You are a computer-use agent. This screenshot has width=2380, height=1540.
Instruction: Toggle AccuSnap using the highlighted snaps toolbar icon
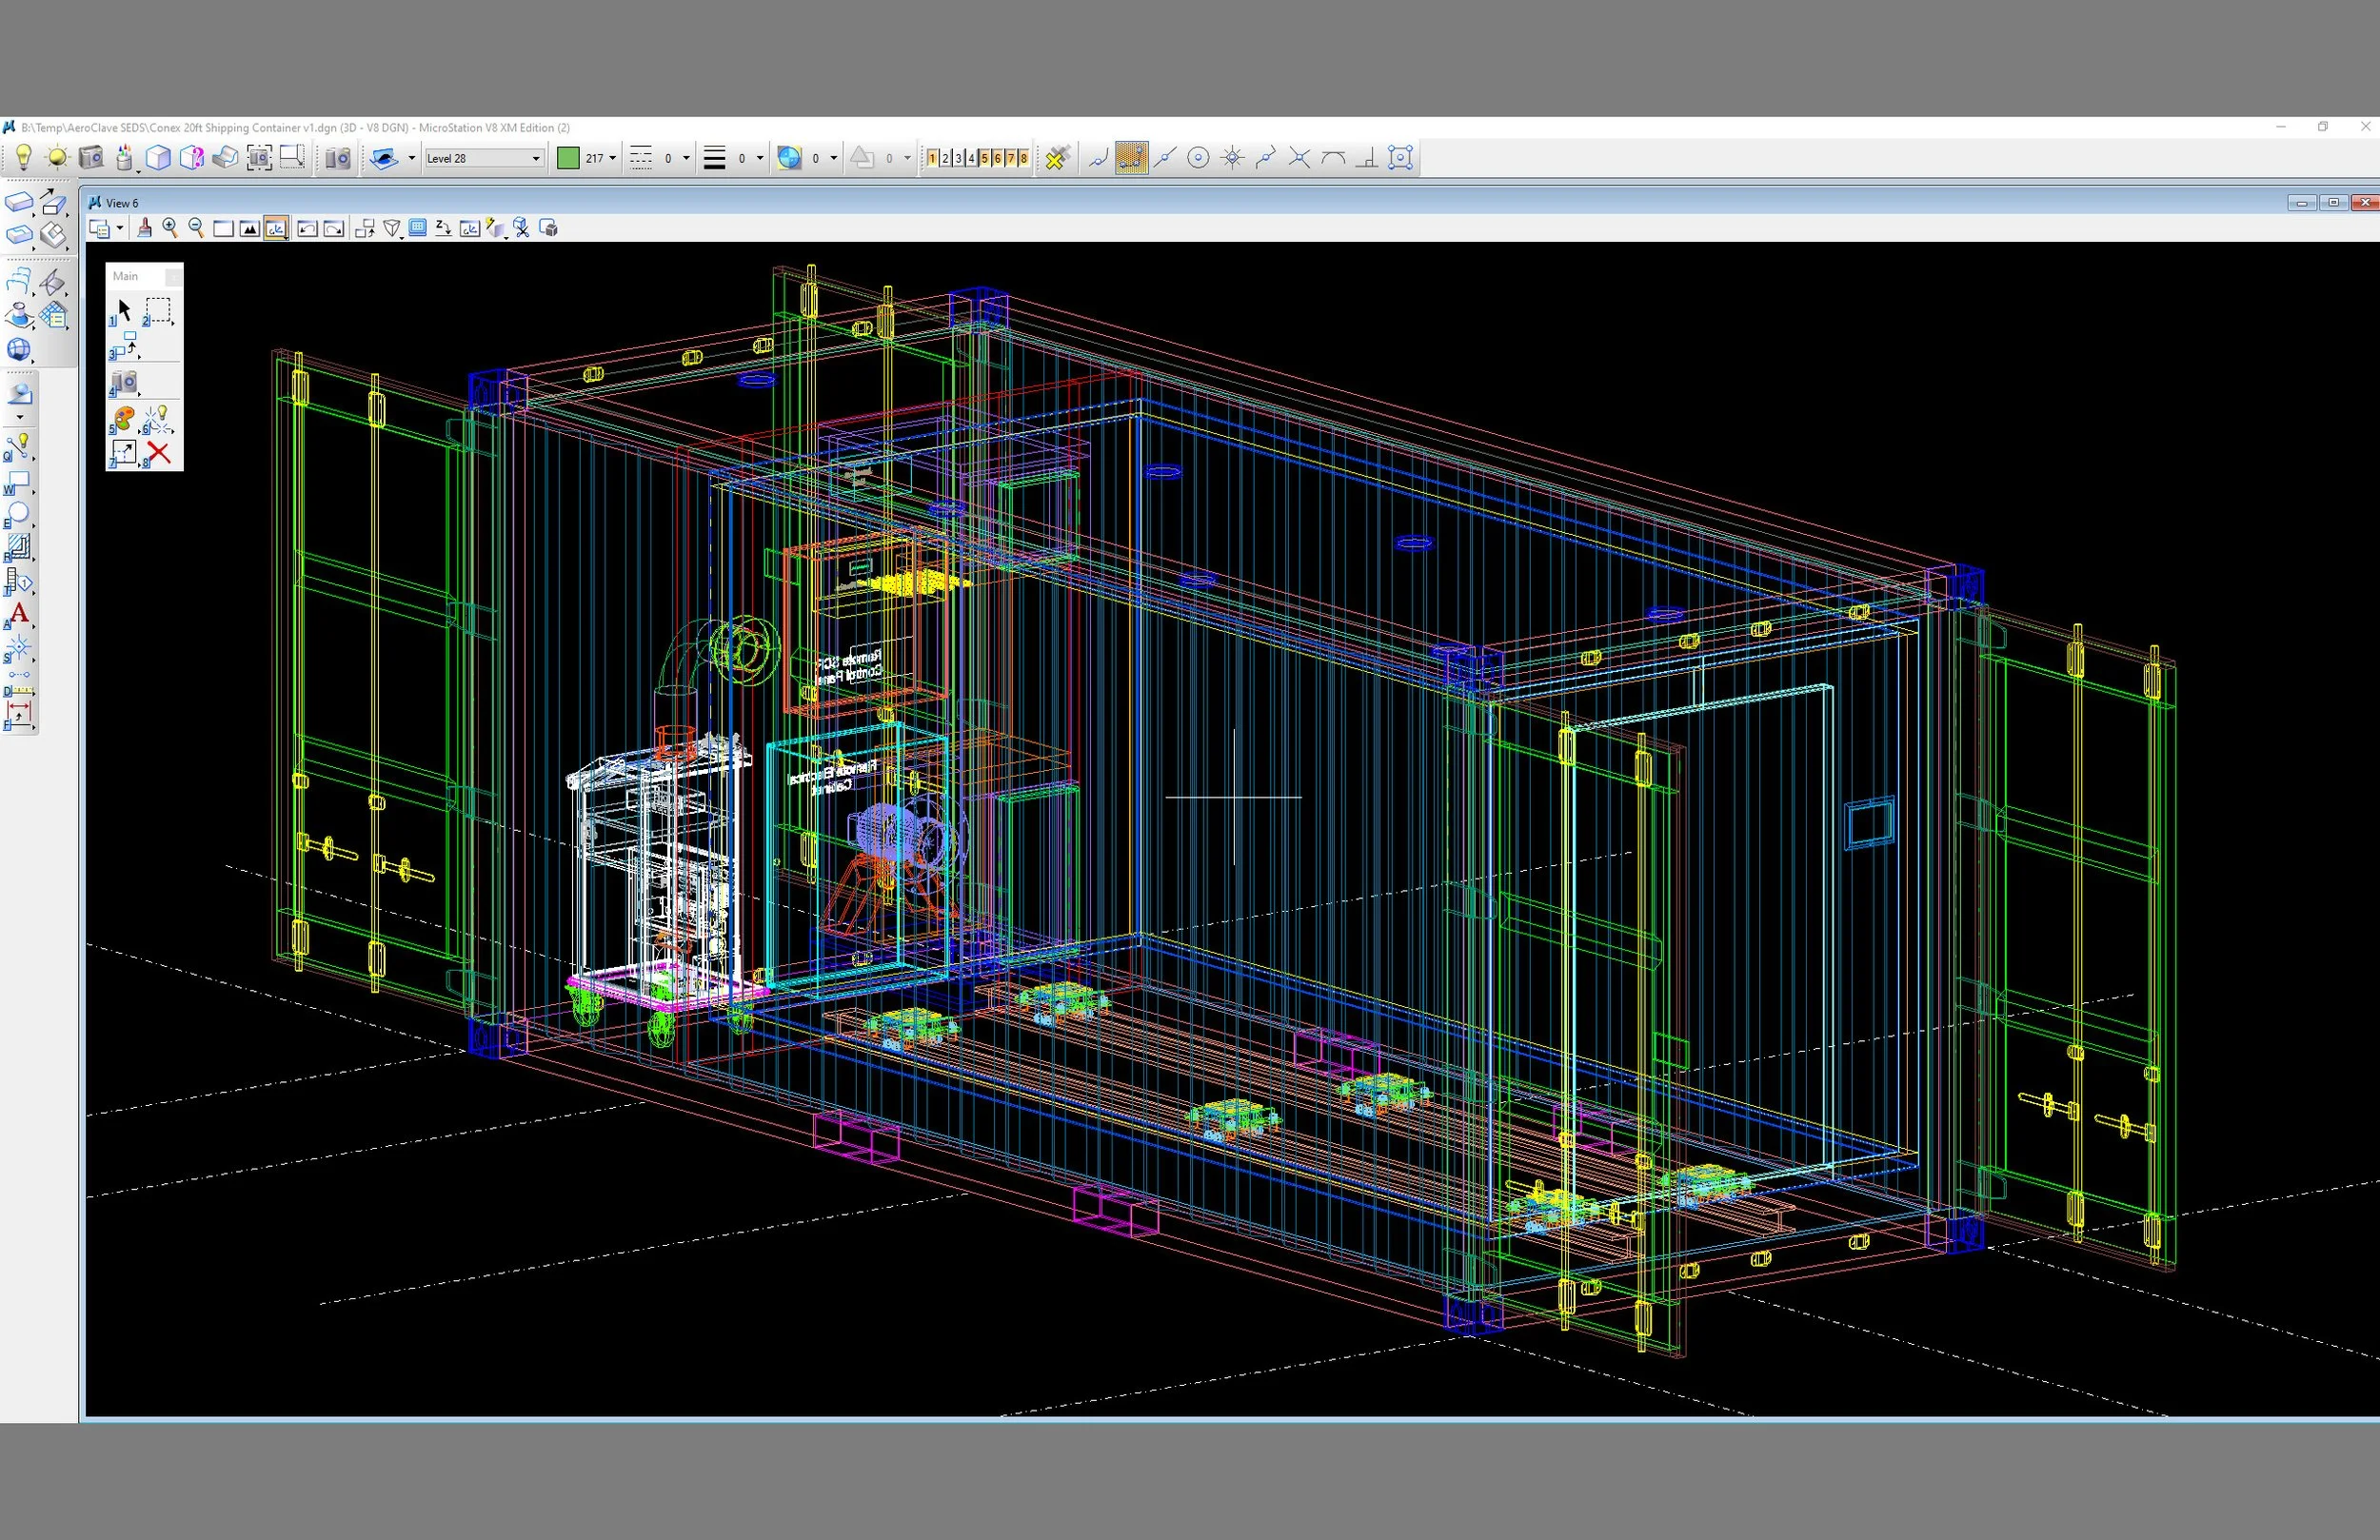tap(1130, 158)
